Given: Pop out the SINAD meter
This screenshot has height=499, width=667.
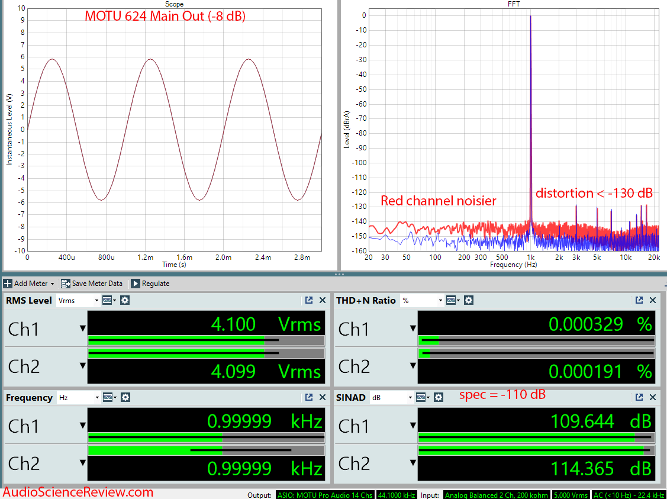Looking at the screenshot, I should coord(639,397).
